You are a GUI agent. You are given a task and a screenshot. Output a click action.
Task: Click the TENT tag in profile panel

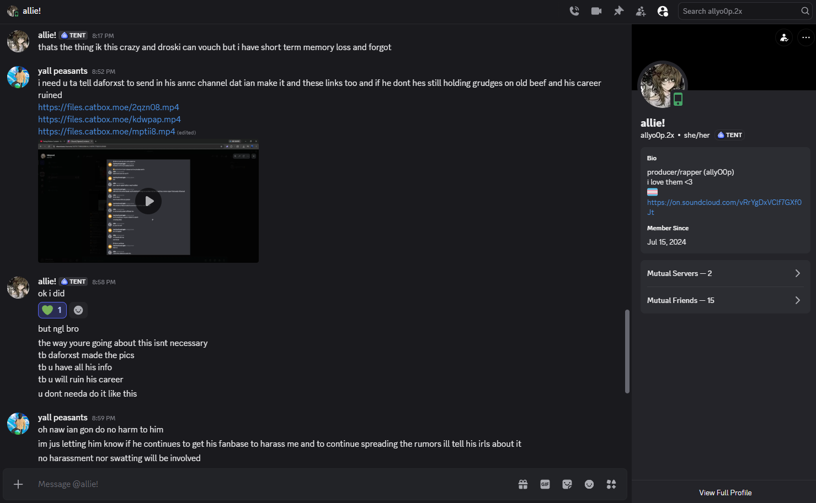click(730, 135)
